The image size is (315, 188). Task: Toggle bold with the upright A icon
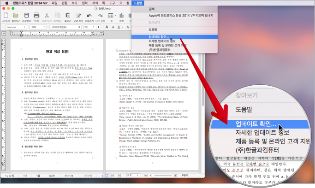(x=107, y=27)
